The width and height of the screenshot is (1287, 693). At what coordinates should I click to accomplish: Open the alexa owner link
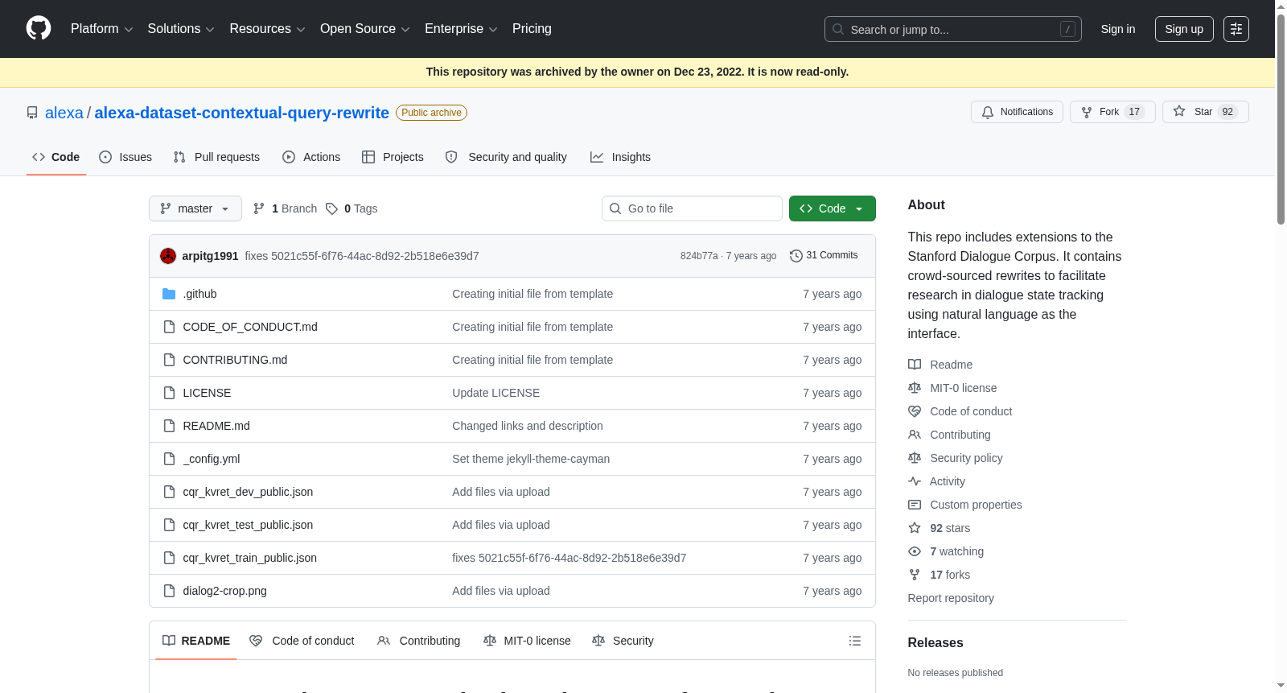point(64,113)
